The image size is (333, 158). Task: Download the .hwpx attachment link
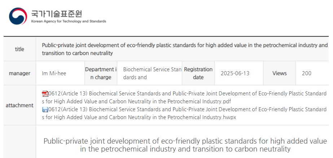(184, 113)
